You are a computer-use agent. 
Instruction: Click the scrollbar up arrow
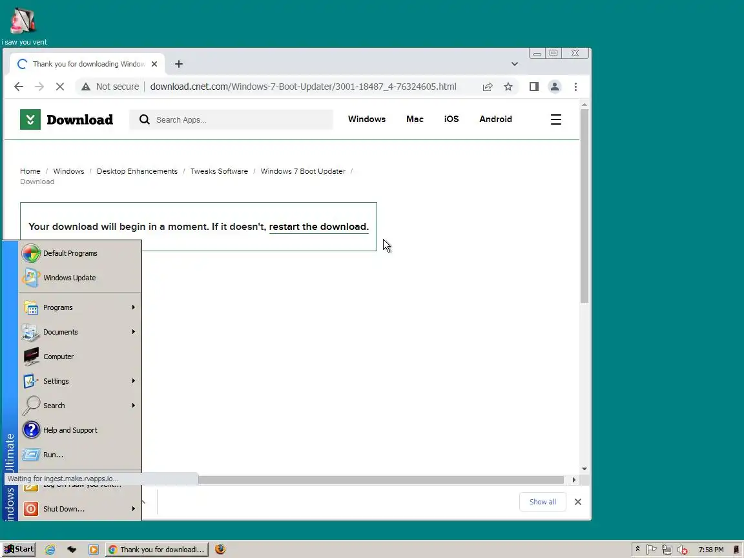tap(584, 105)
